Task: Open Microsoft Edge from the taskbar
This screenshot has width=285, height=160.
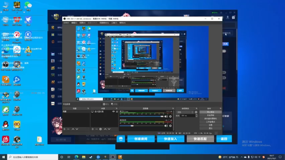Action: (x=76, y=157)
